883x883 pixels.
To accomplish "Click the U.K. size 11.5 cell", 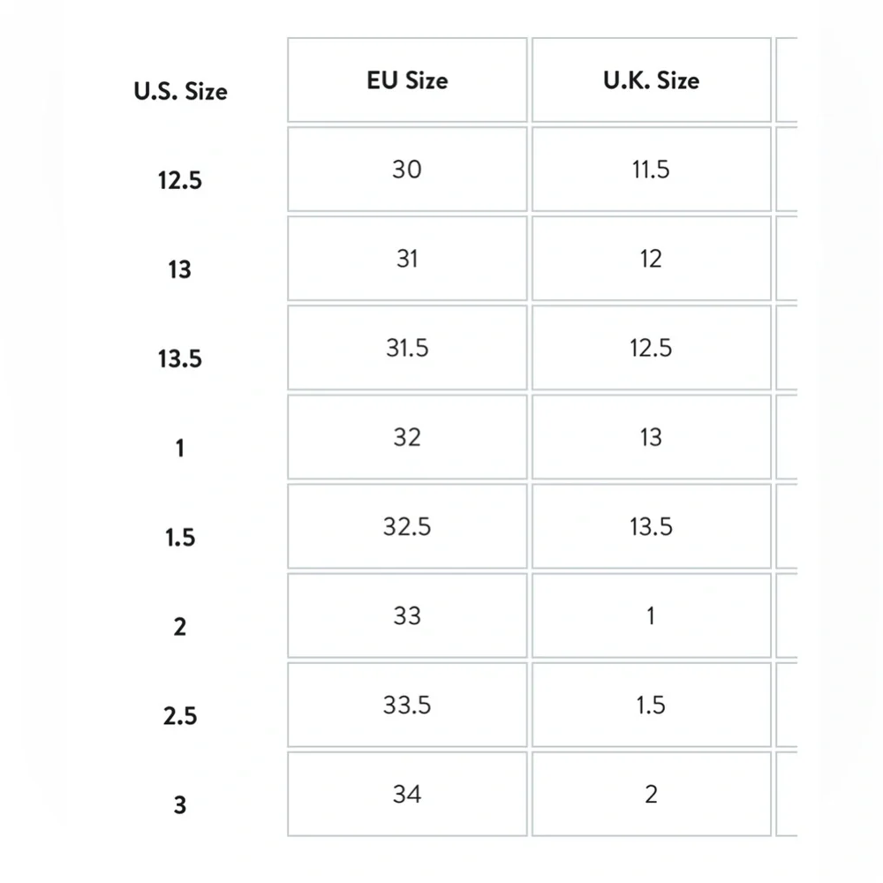I will click(x=651, y=169).
